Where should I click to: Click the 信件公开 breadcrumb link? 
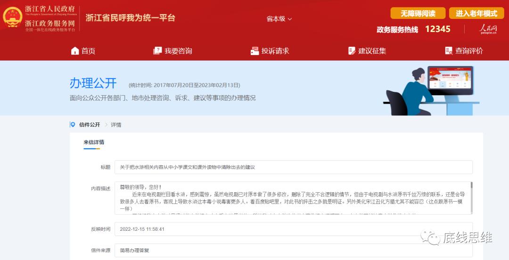click(90, 125)
